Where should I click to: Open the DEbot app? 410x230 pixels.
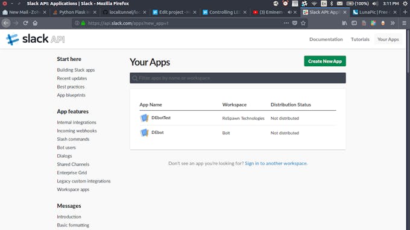tap(157, 132)
